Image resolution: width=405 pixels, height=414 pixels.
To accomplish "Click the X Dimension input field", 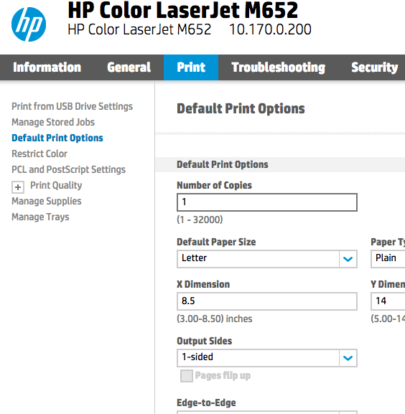I will tap(267, 301).
